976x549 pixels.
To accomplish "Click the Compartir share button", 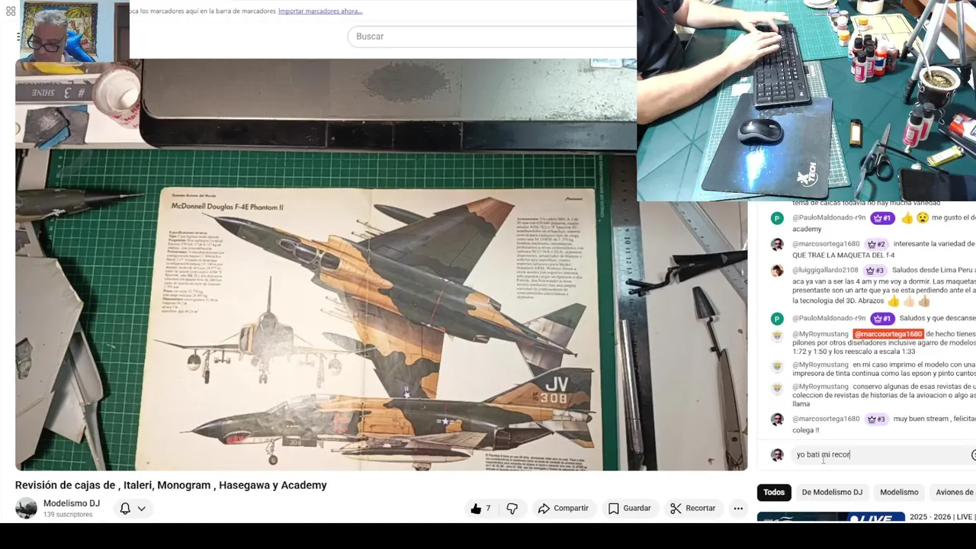I will [563, 509].
